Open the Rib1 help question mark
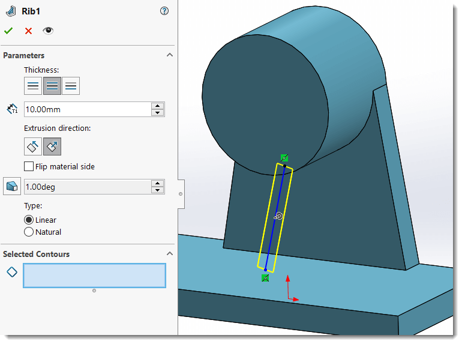Image resolution: width=462 pixels, height=344 pixels. tap(164, 11)
